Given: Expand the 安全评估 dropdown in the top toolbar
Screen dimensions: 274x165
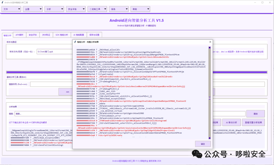Looking at the screenshot, I should tap(76, 9).
